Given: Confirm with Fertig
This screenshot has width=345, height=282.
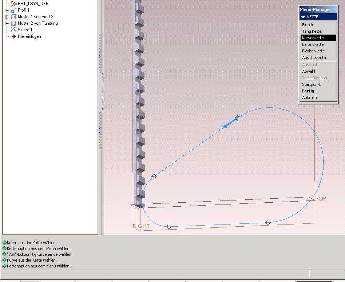Looking at the screenshot, I should pyautogui.click(x=308, y=91).
